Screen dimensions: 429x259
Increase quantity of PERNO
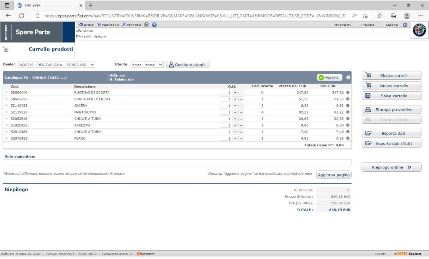coord(235,138)
